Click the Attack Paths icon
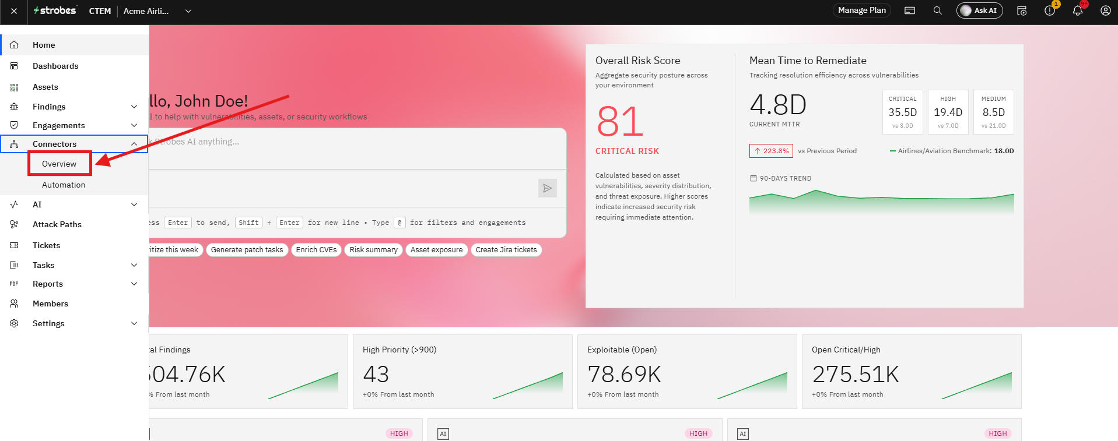 coord(14,224)
